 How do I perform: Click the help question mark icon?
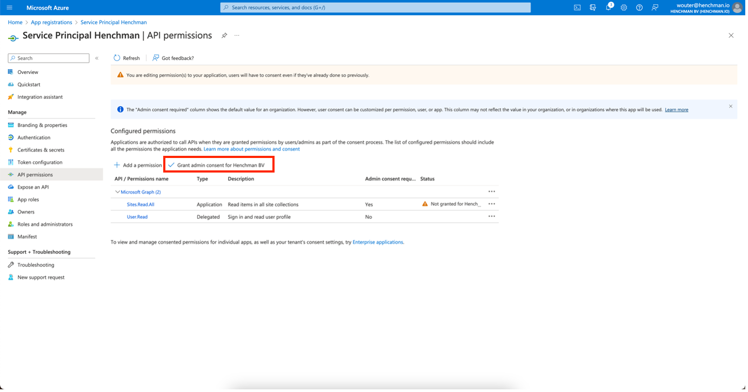pos(639,8)
